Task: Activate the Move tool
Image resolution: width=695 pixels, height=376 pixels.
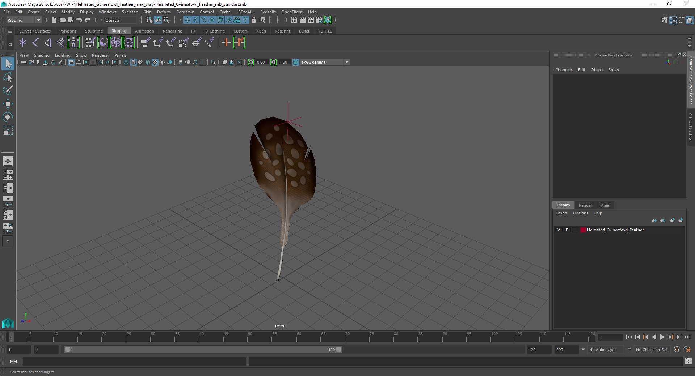Action: [8, 104]
